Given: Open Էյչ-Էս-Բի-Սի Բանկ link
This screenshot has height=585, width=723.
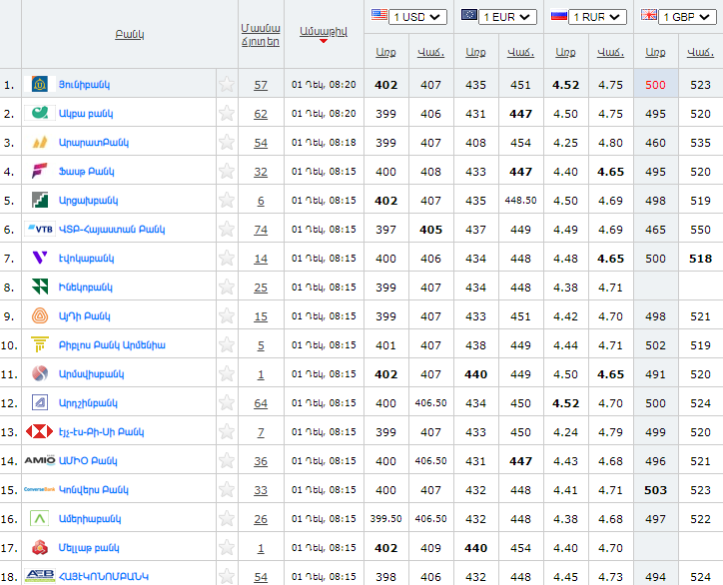Looking at the screenshot, I should pos(102,431).
